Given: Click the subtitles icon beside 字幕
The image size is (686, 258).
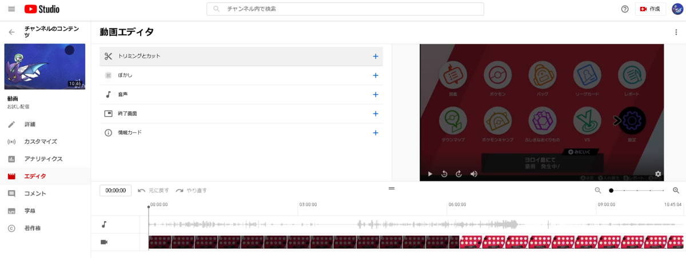Looking at the screenshot, I should [x=11, y=211].
